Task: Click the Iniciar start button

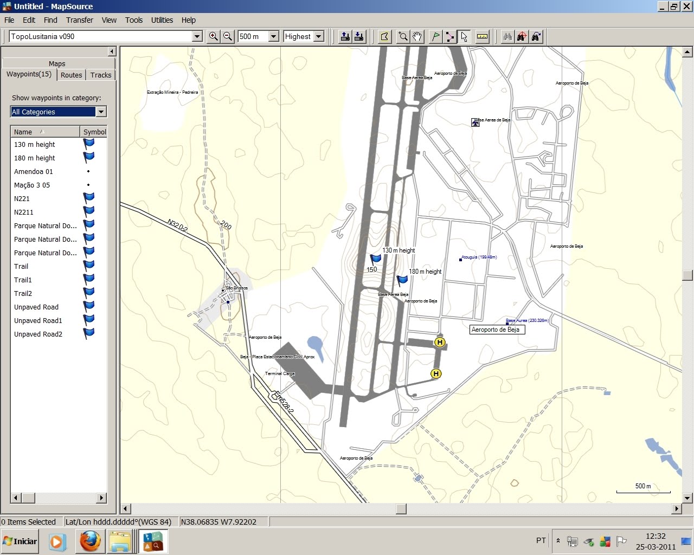Action: click(20, 541)
